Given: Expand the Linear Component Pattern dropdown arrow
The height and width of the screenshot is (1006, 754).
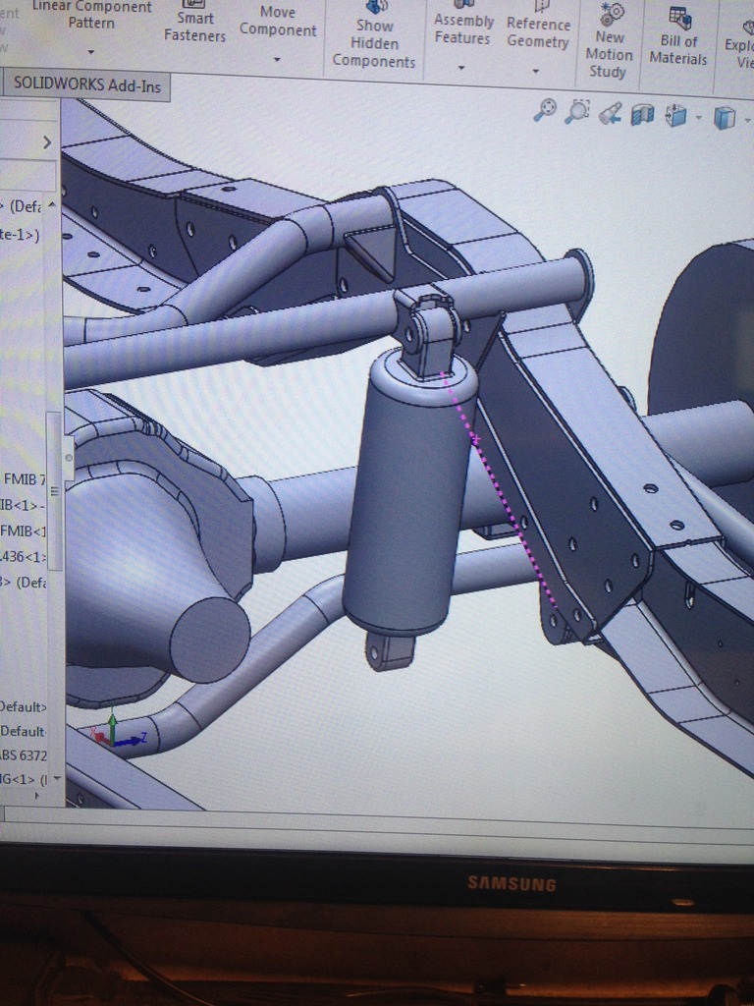Looking at the screenshot, I should 90,52.
